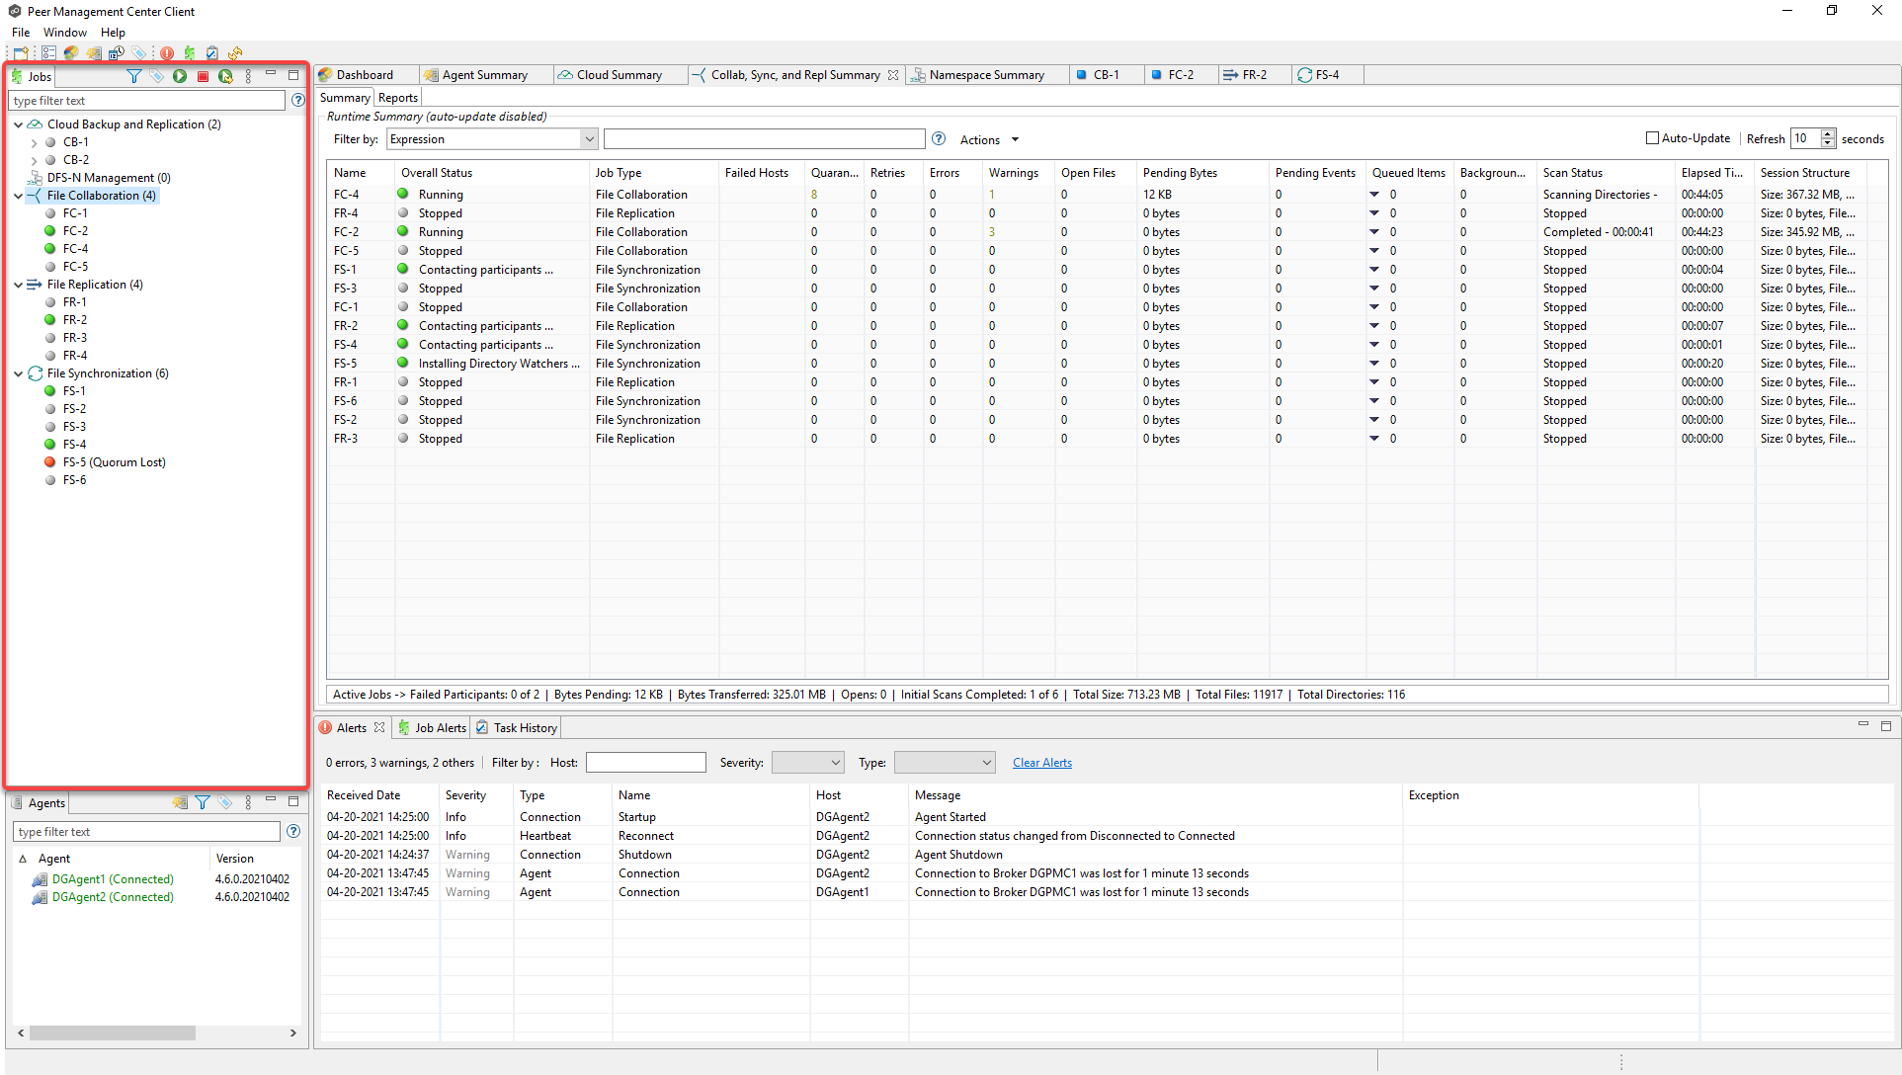Open the Reports sub-tab
This screenshot has width=1902, height=1075.
click(x=397, y=98)
